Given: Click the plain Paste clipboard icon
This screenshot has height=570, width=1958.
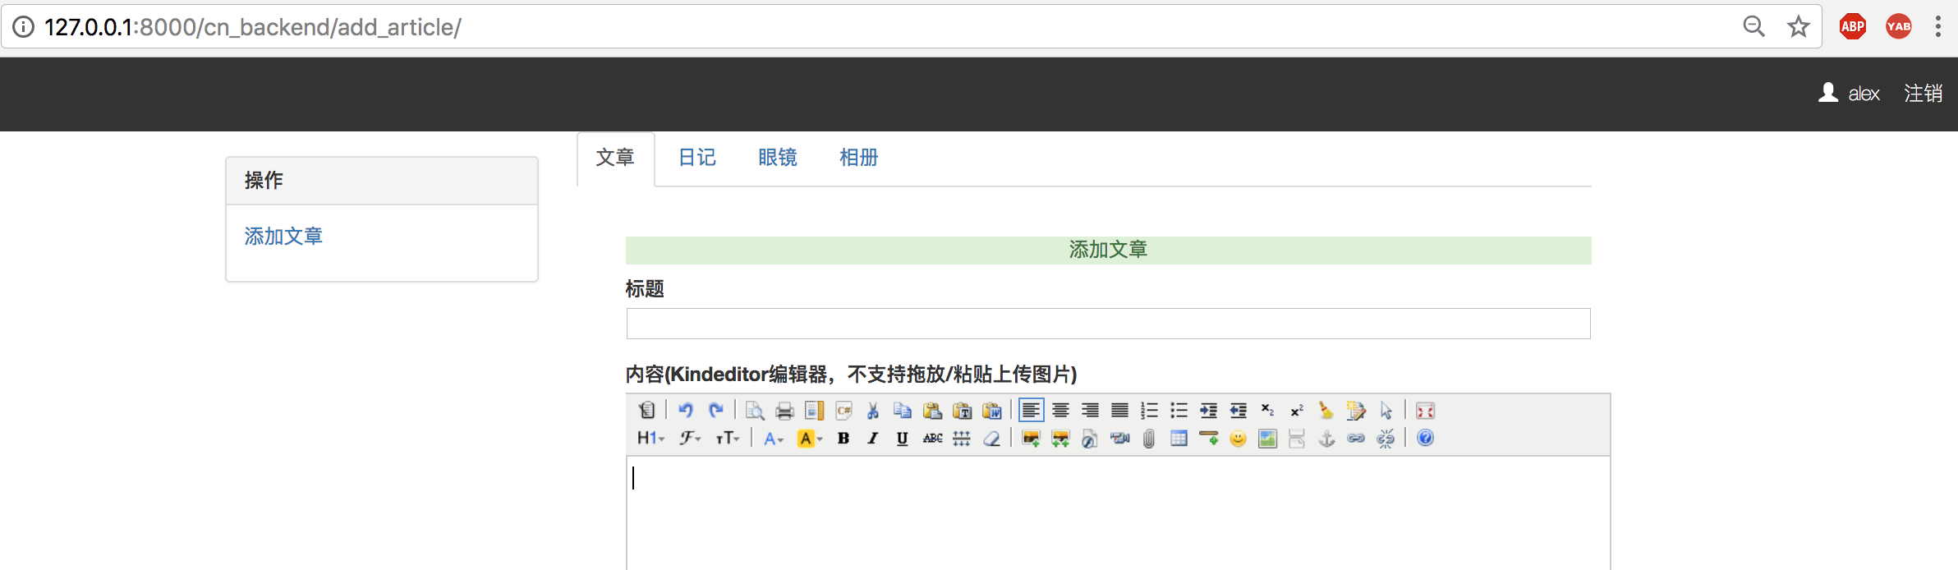Looking at the screenshot, I should pyautogui.click(x=932, y=410).
